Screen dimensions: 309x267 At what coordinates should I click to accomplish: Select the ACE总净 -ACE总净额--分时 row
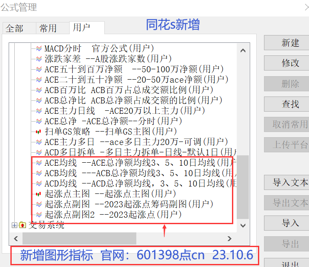coord(113,121)
